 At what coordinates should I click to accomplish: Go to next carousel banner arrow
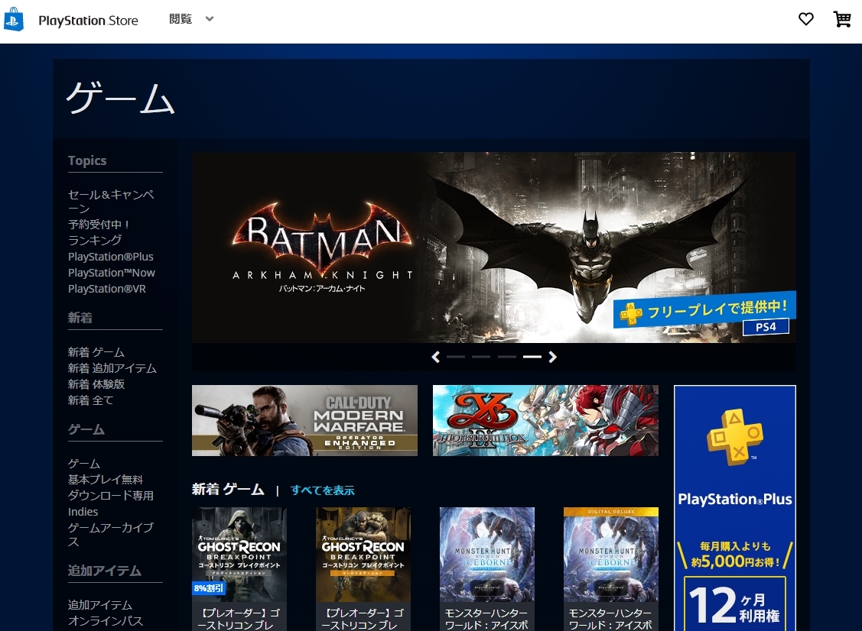pos(552,357)
